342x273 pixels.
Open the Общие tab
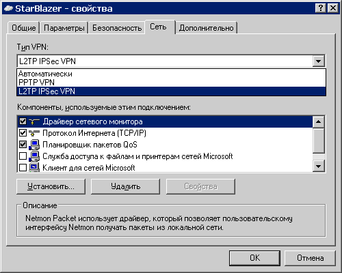click(x=24, y=28)
